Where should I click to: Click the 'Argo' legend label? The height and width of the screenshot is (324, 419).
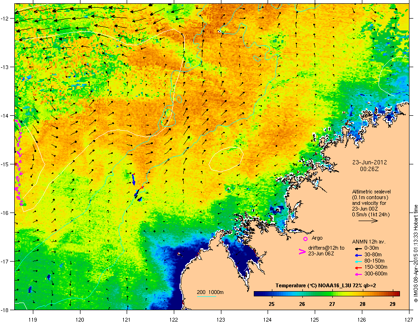pos(317,238)
